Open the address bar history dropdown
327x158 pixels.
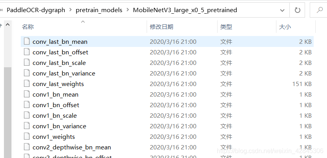282,10
